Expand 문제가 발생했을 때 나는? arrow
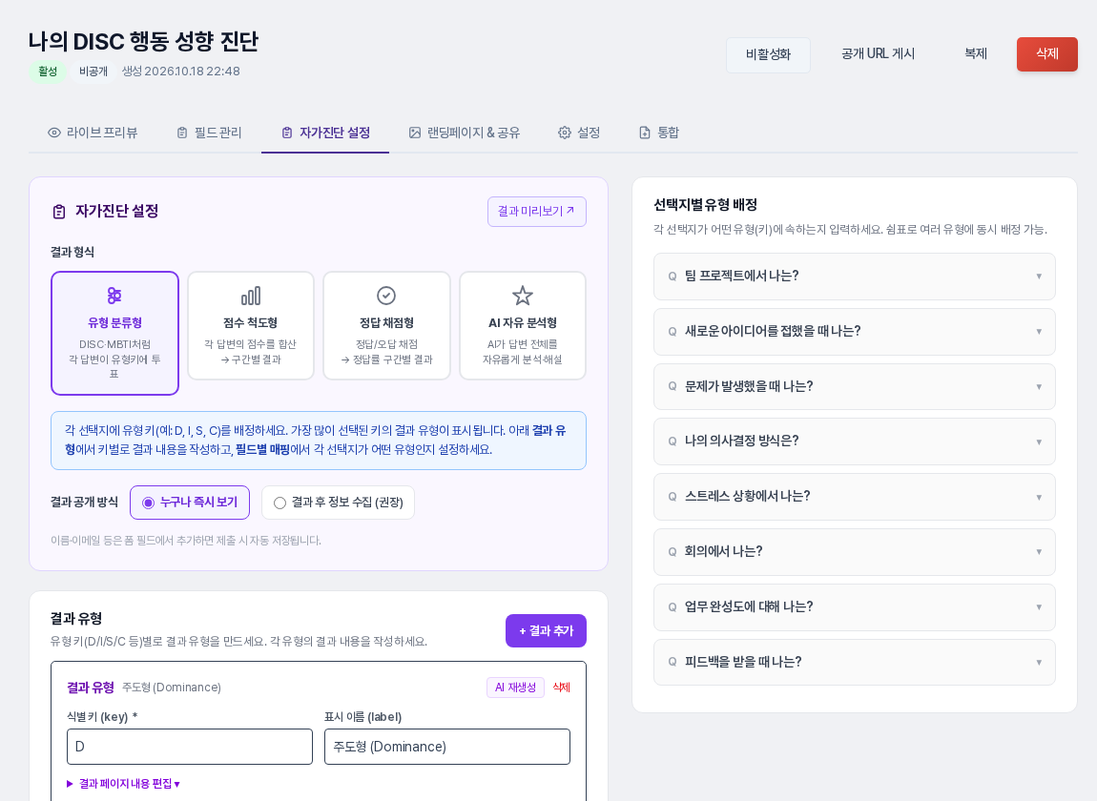 1039,387
